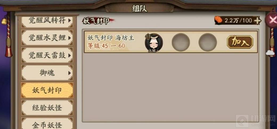Open the 金币妖怪 category
Image resolution: width=277 pixels, height=129 pixels.
point(47,124)
